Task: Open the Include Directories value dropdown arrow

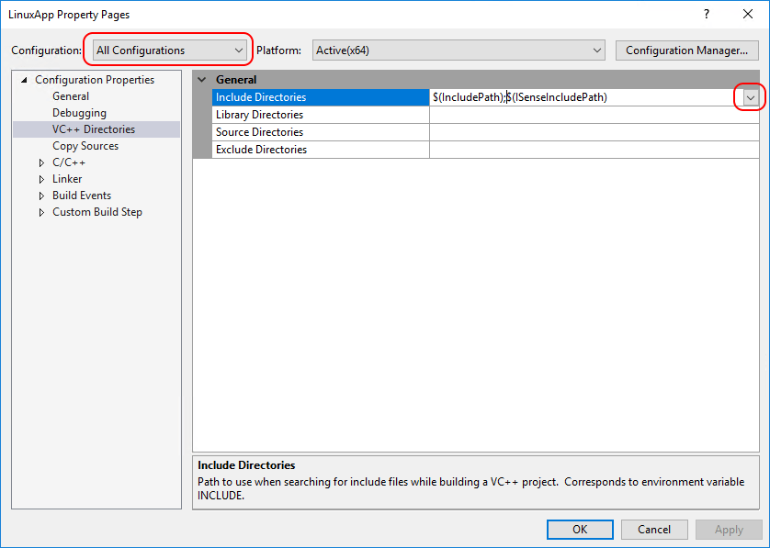Action: click(x=751, y=98)
